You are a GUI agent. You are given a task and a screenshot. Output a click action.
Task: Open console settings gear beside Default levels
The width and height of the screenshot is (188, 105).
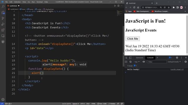(x=186, y=62)
